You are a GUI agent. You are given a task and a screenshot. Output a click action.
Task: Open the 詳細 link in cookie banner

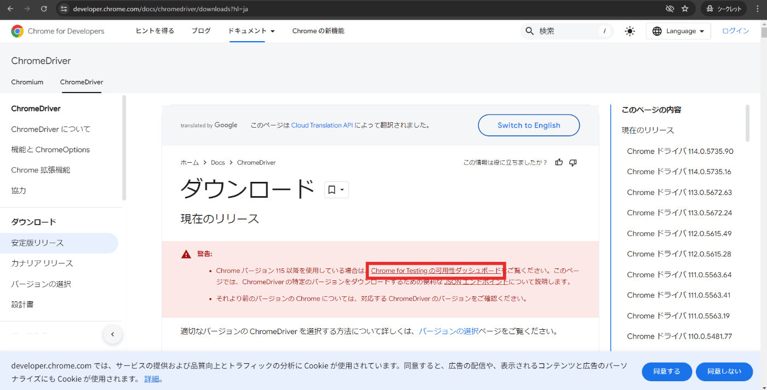click(152, 378)
